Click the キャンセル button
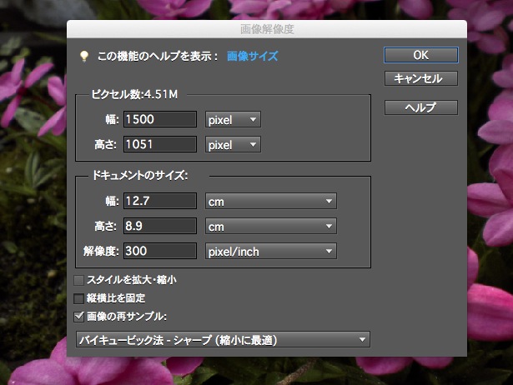The height and width of the screenshot is (385, 513). (x=420, y=79)
